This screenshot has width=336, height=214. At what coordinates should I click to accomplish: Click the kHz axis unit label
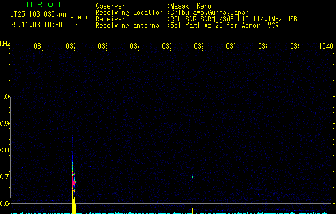tap(5, 43)
